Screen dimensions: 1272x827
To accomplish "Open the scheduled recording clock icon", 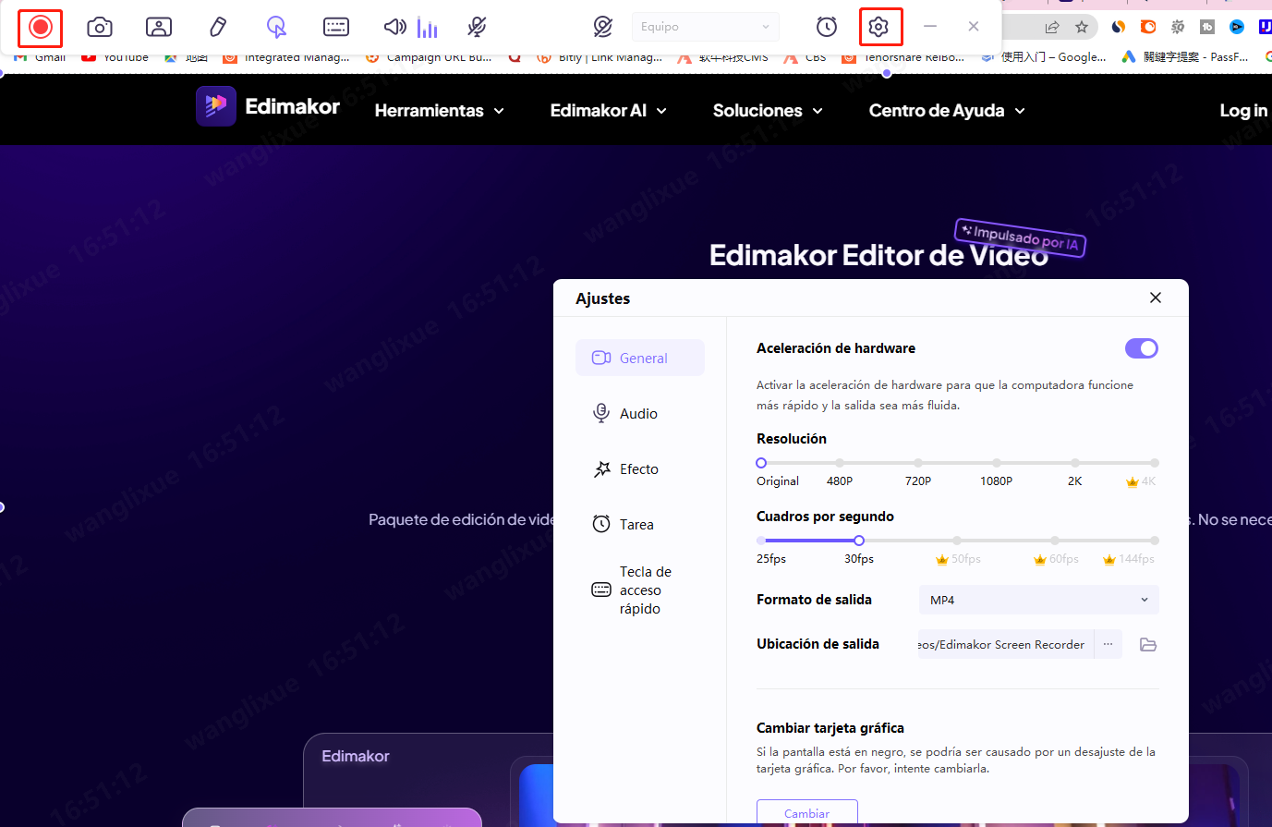I will click(x=827, y=28).
